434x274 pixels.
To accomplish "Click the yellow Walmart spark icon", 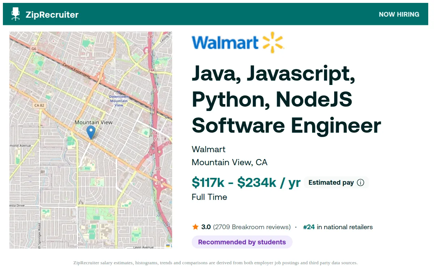I will click(x=272, y=42).
